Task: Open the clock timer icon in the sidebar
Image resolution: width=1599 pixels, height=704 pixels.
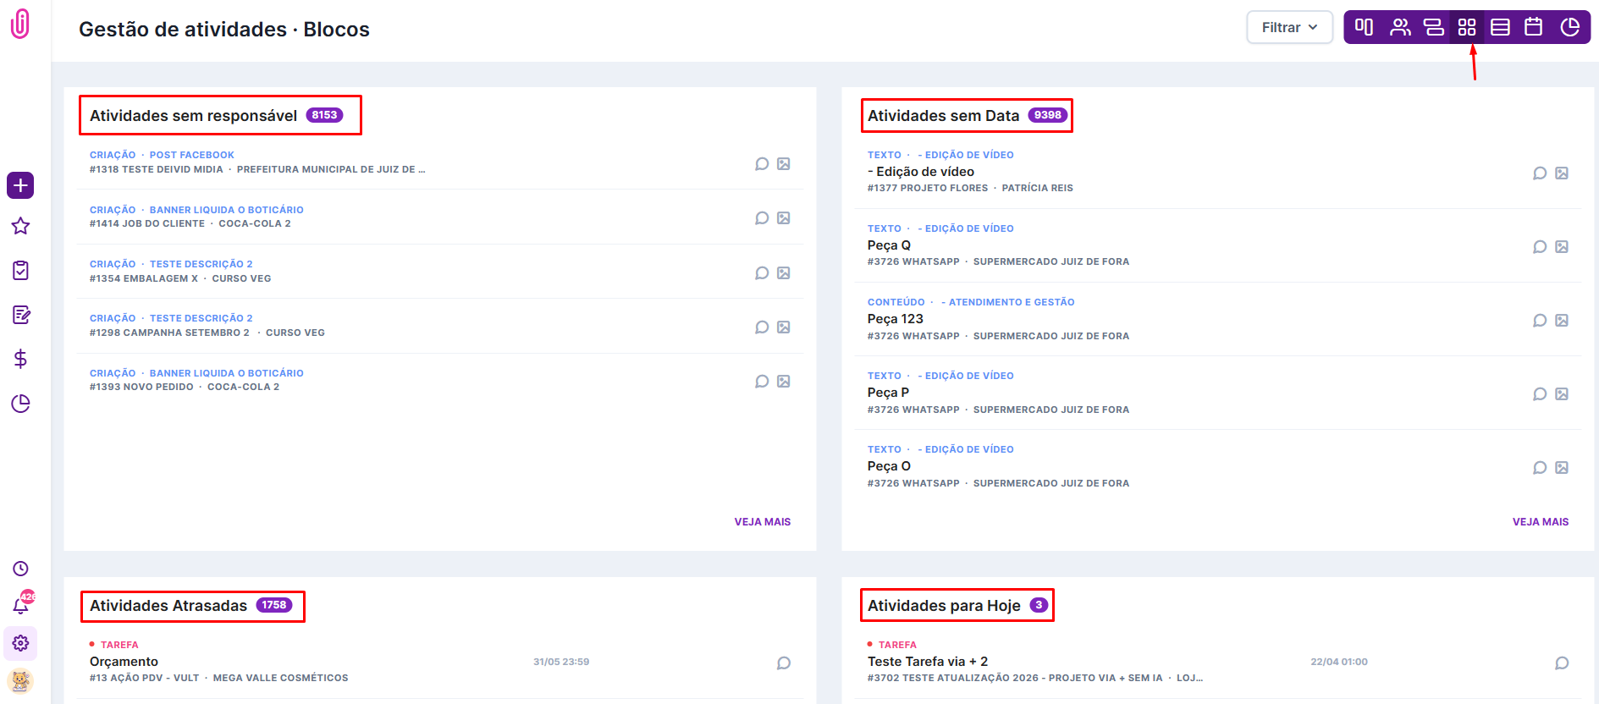Action: (x=20, y=569)
